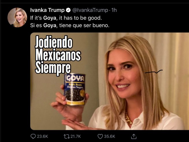Screen dimensions: 189x142
Task: Click the 35.6K likes count
Action: pos(109,137)
